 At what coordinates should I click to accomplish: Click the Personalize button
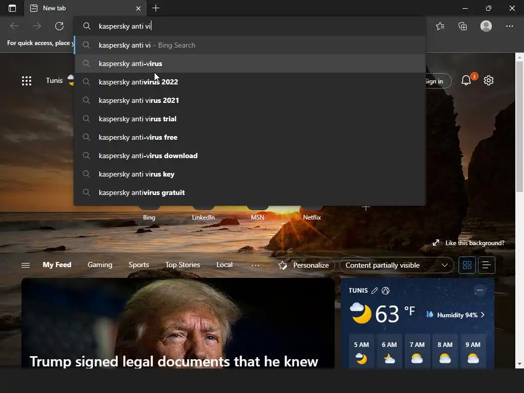304,266
